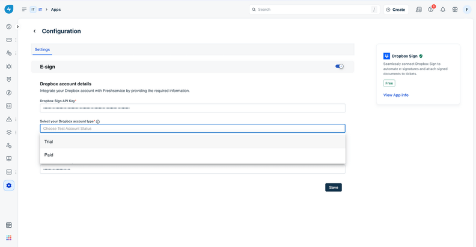Click the Apps breadcrumb text
Viewport: 476px width, 247px height.
56,10
